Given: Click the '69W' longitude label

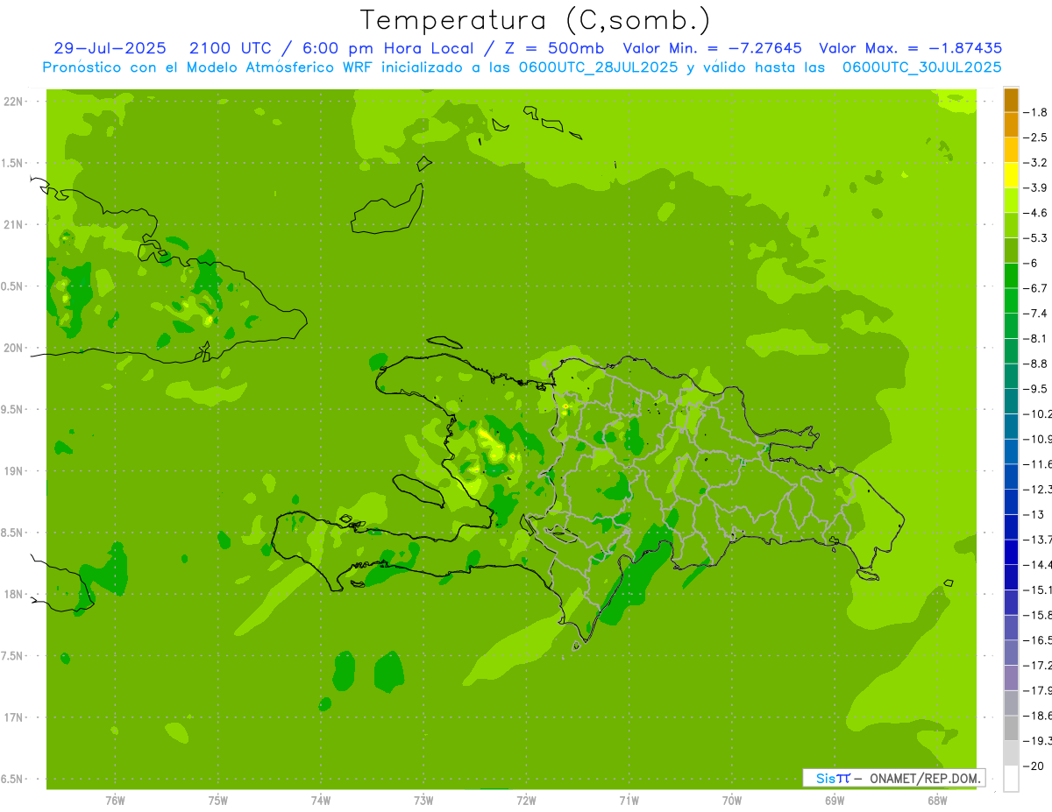Looking at the screenshot, I should pyautogui.click(x=835, y=800).
